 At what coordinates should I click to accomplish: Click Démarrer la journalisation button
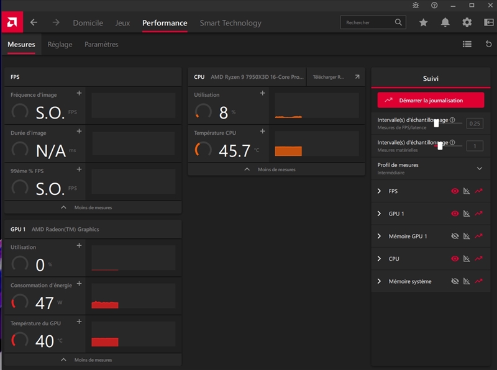click(430, 100)
